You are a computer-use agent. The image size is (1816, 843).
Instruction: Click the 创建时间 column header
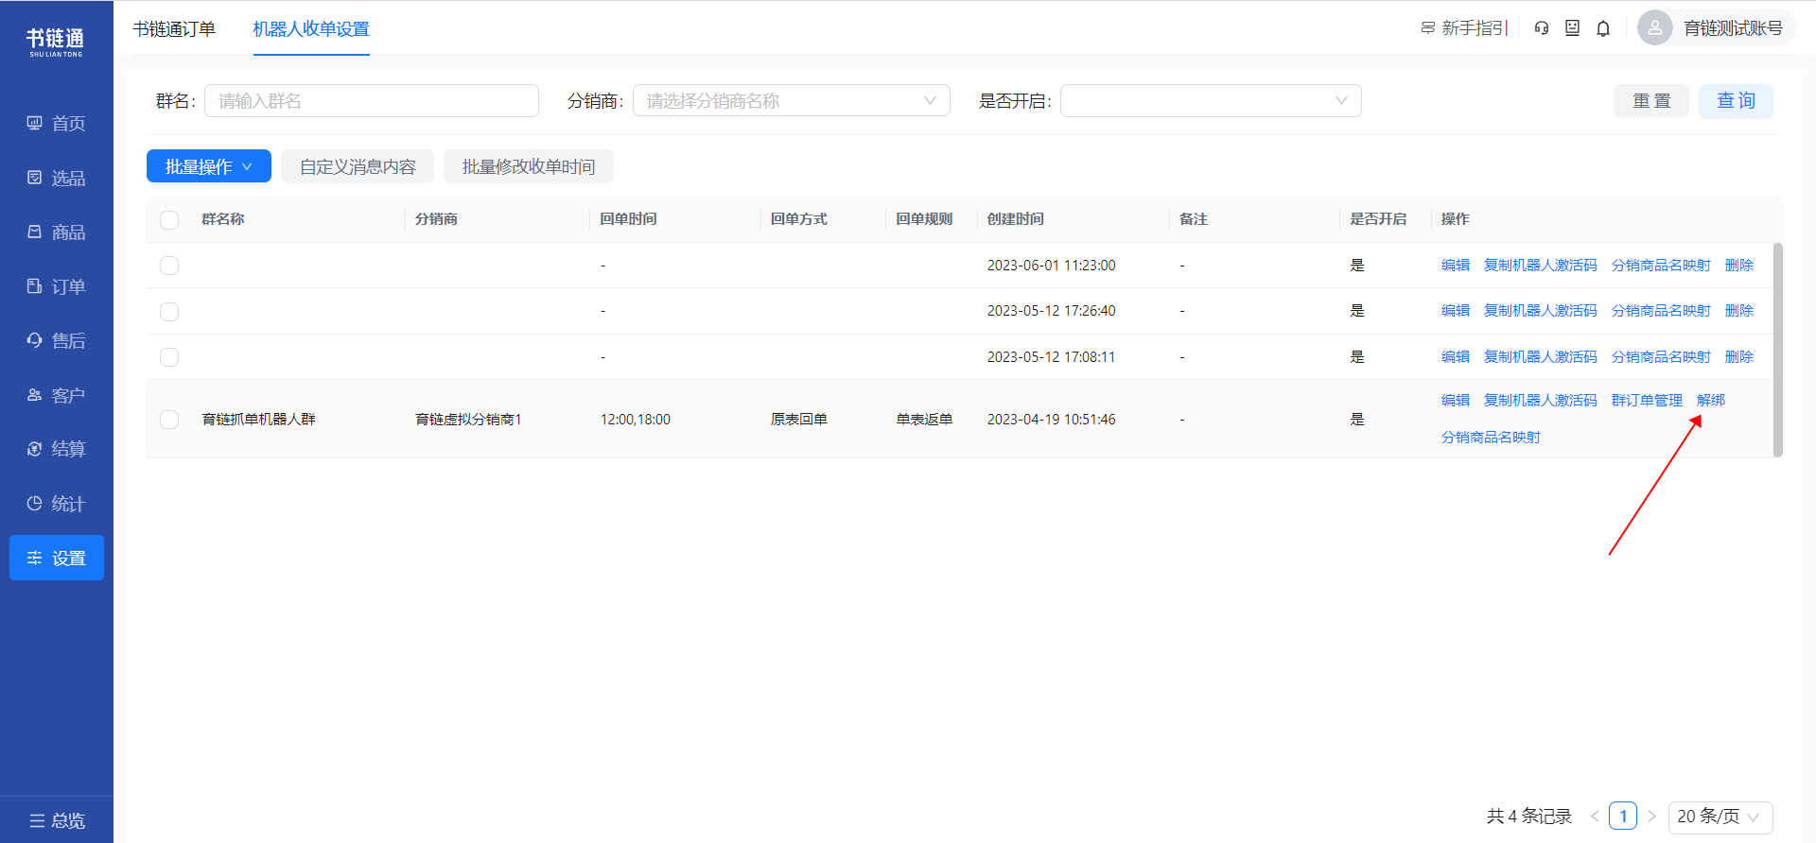[1016, 219]
